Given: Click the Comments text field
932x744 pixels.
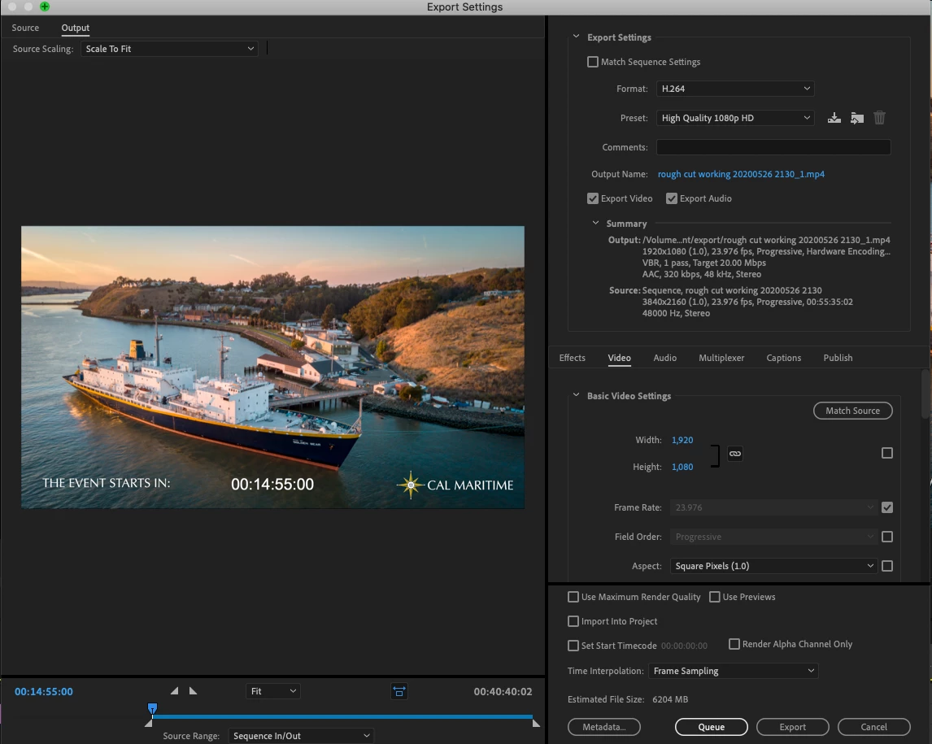Looking at the screenshot, I should [773, 147].
